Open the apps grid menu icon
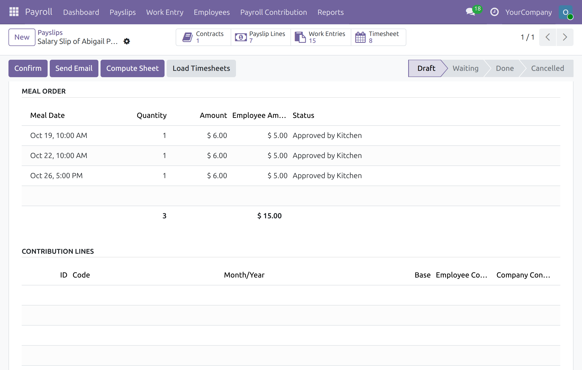Screen dimensions: 582x370 point(14,12)
